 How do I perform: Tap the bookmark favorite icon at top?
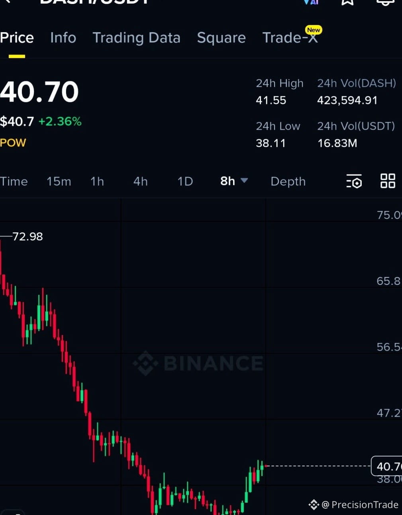point(347,2)
